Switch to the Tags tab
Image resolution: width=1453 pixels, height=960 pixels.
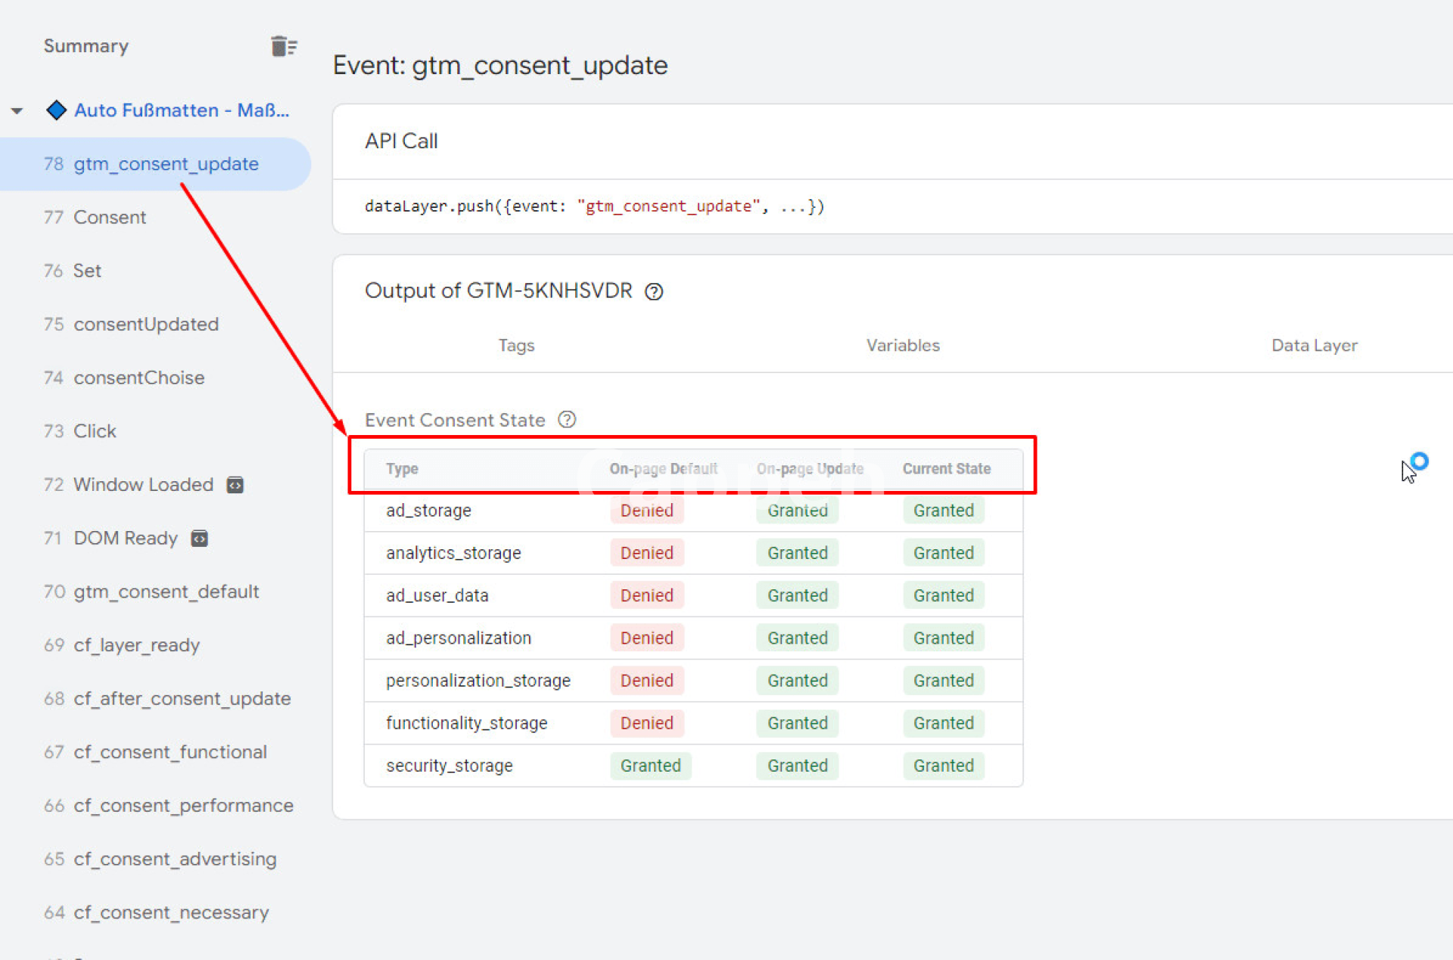(516, 346)
